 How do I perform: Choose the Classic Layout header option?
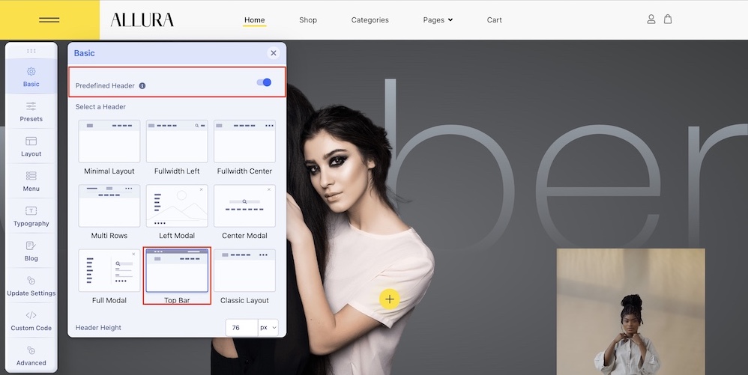coord(244,277)
